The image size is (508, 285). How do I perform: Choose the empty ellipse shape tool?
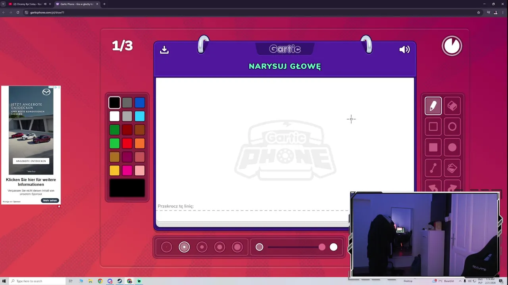(452, 127)
